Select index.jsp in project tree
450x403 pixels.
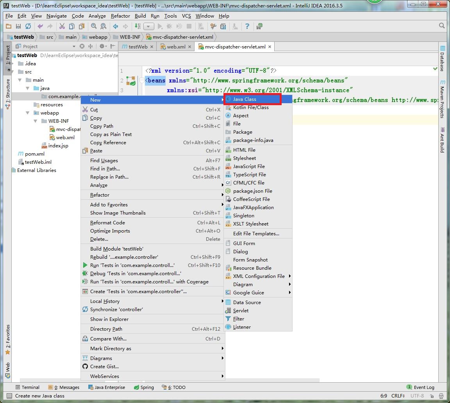(55, 146)
